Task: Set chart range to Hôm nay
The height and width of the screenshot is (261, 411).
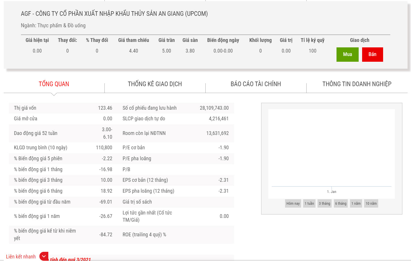Action: [x=293, y=204]
